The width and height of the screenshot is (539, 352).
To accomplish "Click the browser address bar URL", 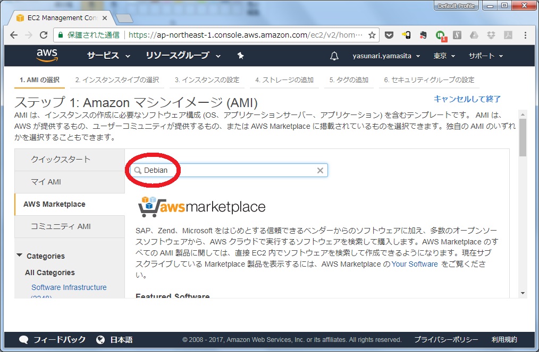I will (246, 35).
